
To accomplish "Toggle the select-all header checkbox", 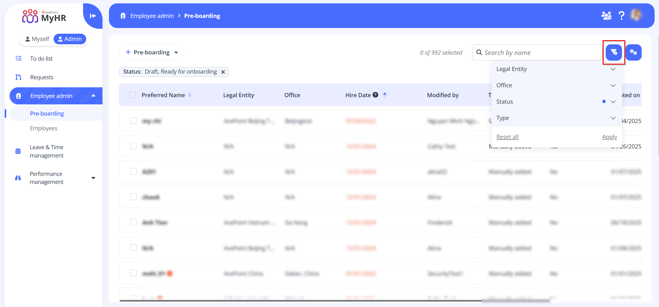I will point(133,95).
